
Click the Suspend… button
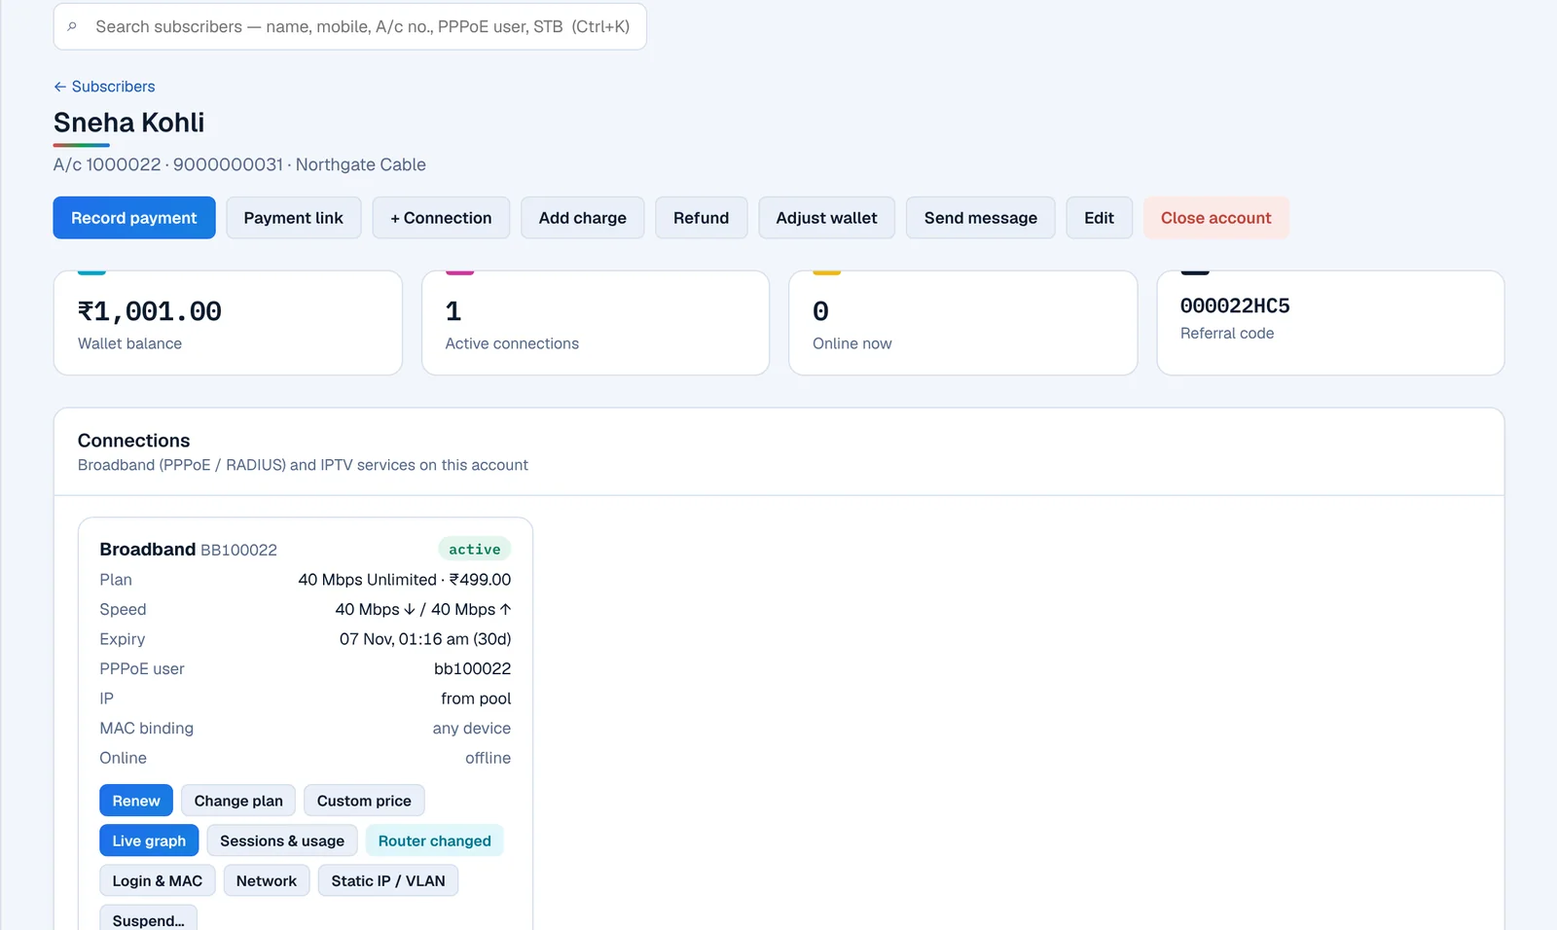click(x=148, y=919)
